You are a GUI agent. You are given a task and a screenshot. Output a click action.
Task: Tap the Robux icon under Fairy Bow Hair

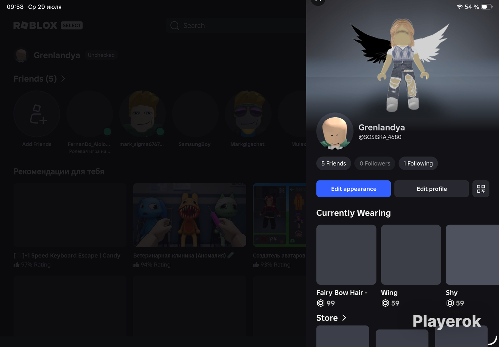pos(321,303)
